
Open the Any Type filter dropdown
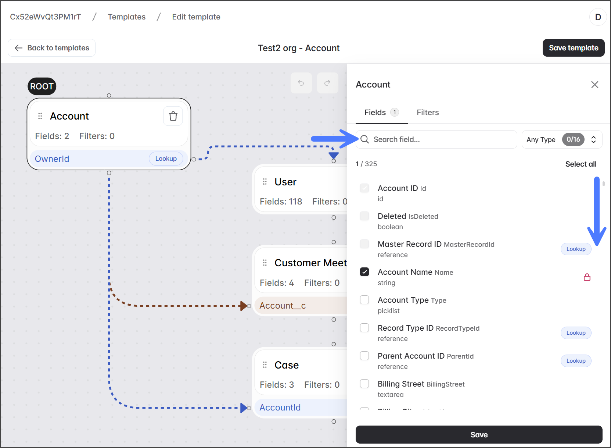(x=561, y=139)
